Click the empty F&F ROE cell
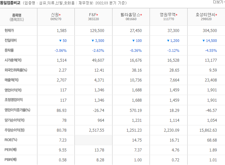The width and height of the screenshot is (225, 165). pos(93,140)
